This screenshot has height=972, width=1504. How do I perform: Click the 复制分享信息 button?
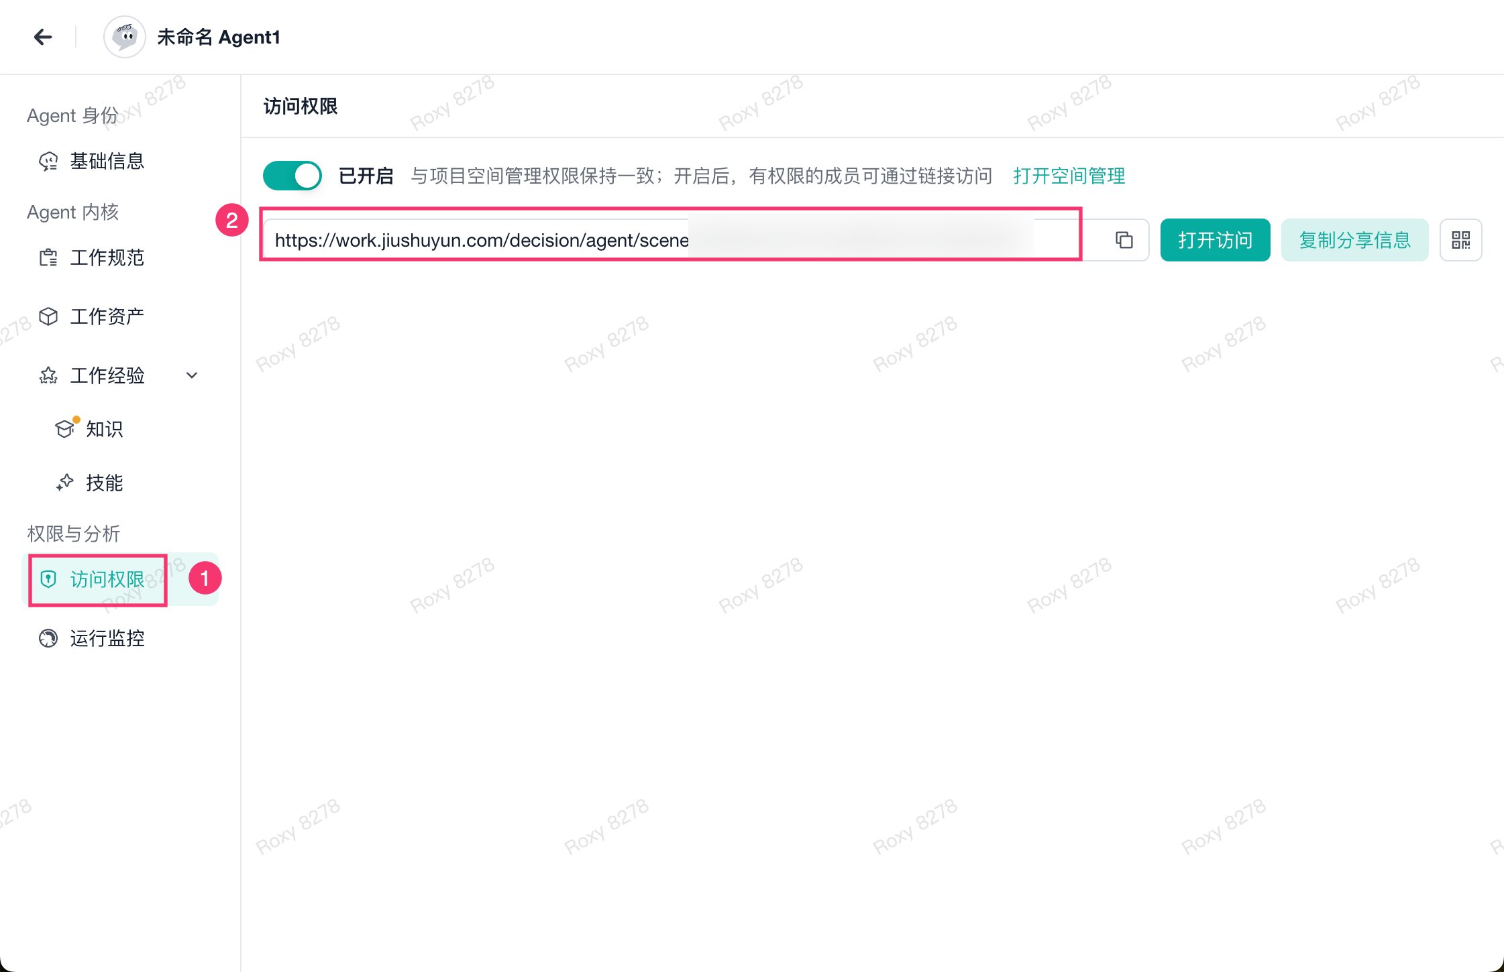(x=1354, y=239)
